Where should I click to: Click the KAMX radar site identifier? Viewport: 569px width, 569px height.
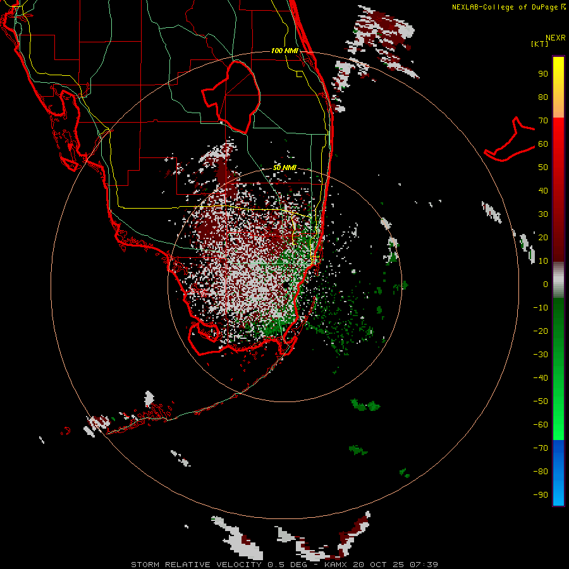336,565
